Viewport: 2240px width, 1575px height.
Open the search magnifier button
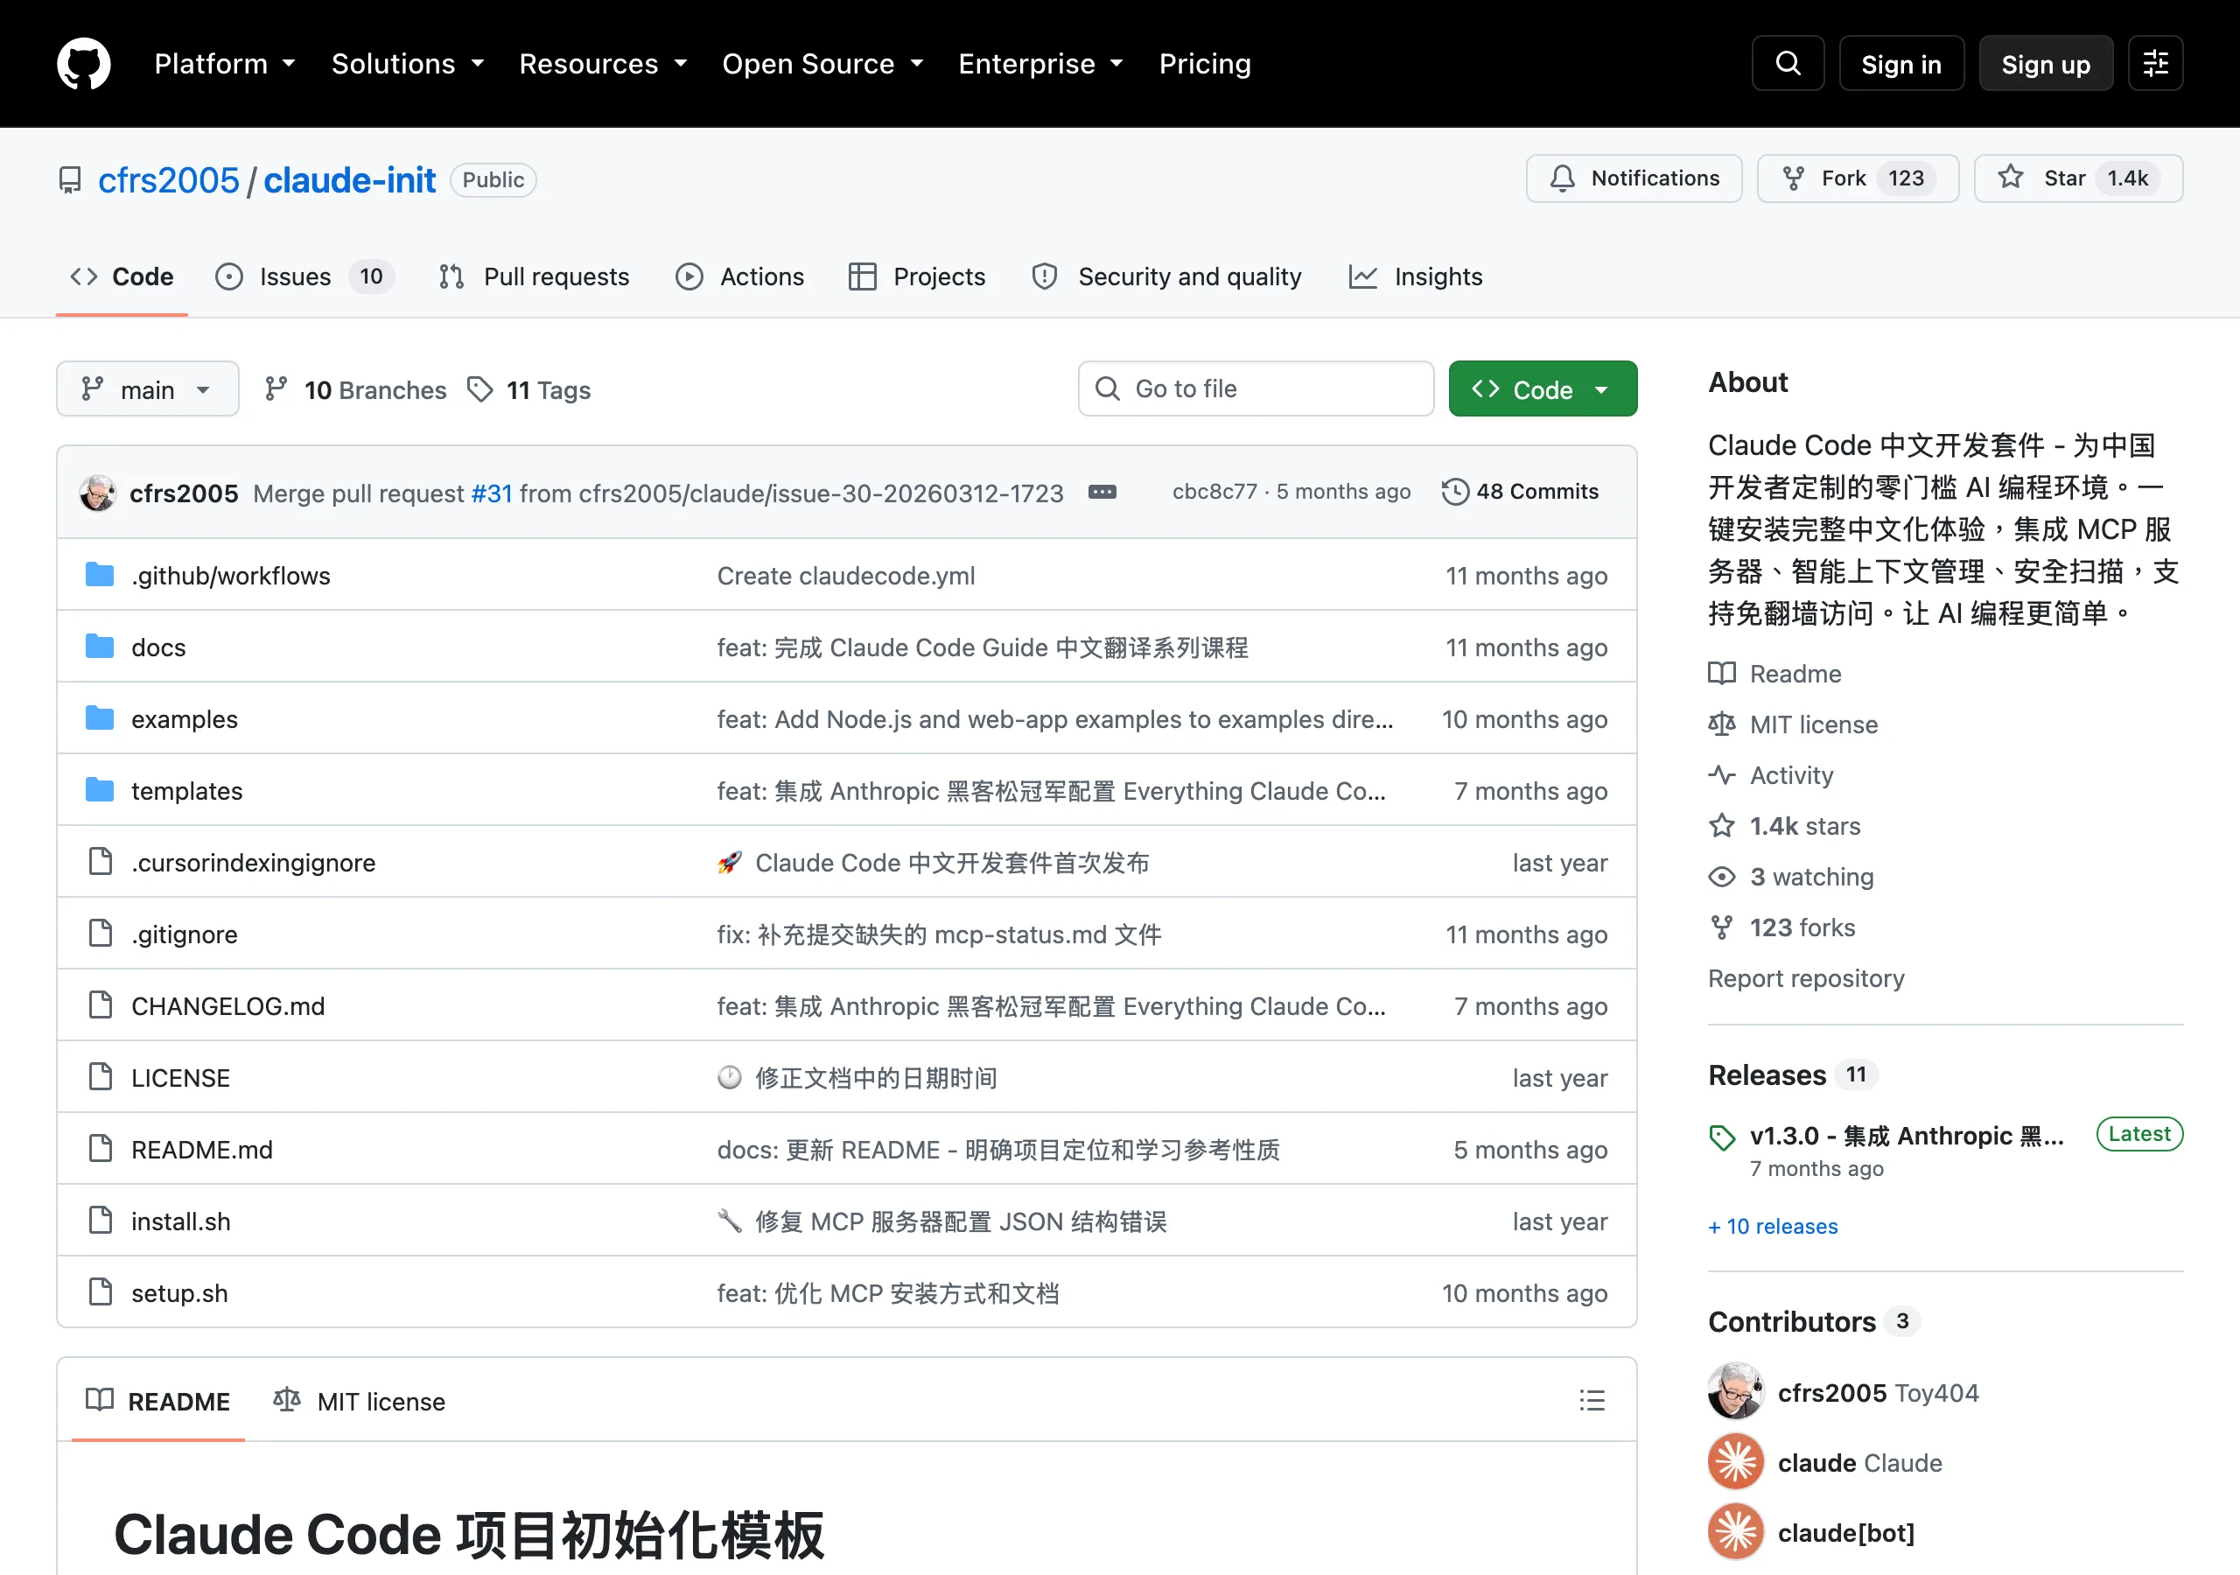[x=1788, y=63]
